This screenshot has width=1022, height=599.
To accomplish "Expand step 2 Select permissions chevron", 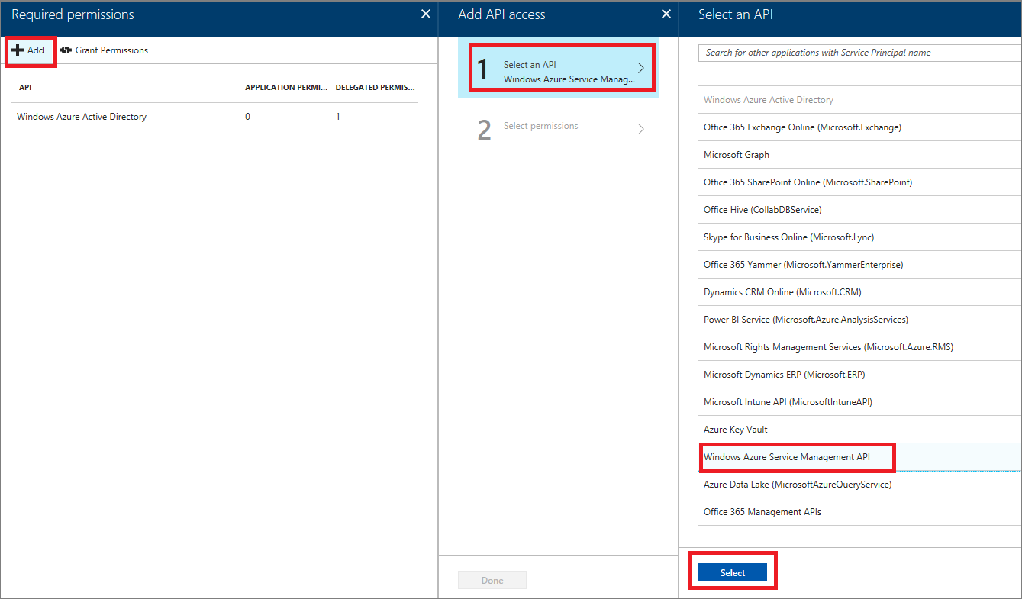I will pyautogui.click(x=640, y=129).
